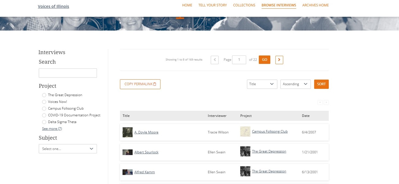Screen dimensions: 399x184
Task: Open A. Doyle Moore portrait thumbnail
Action: point(127,132)
